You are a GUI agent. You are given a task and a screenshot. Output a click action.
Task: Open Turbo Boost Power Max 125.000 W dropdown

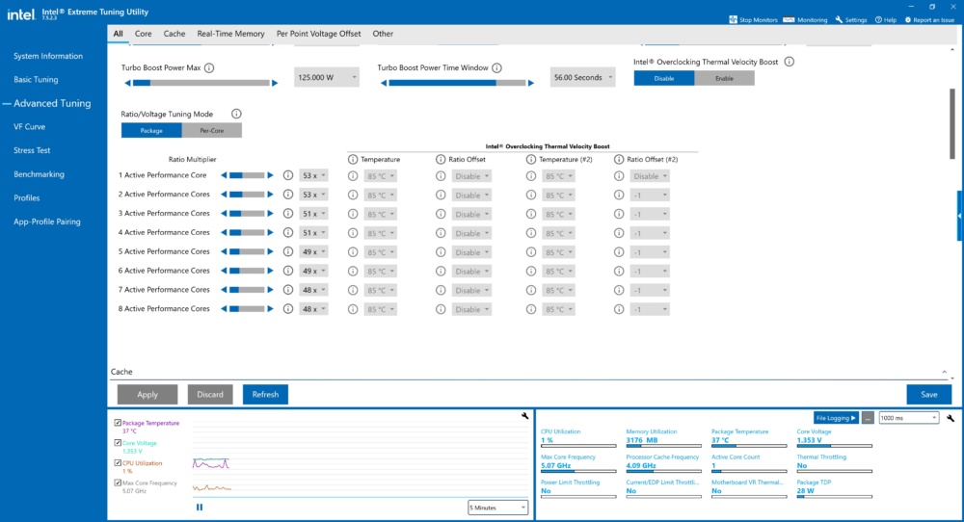point(327,77)
